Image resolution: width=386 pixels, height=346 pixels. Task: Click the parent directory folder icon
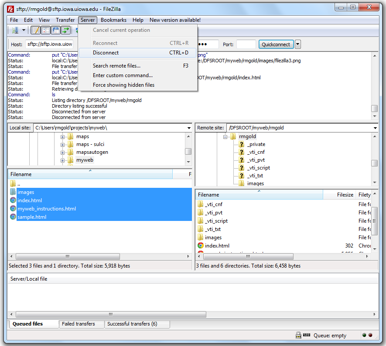[13, 183]
